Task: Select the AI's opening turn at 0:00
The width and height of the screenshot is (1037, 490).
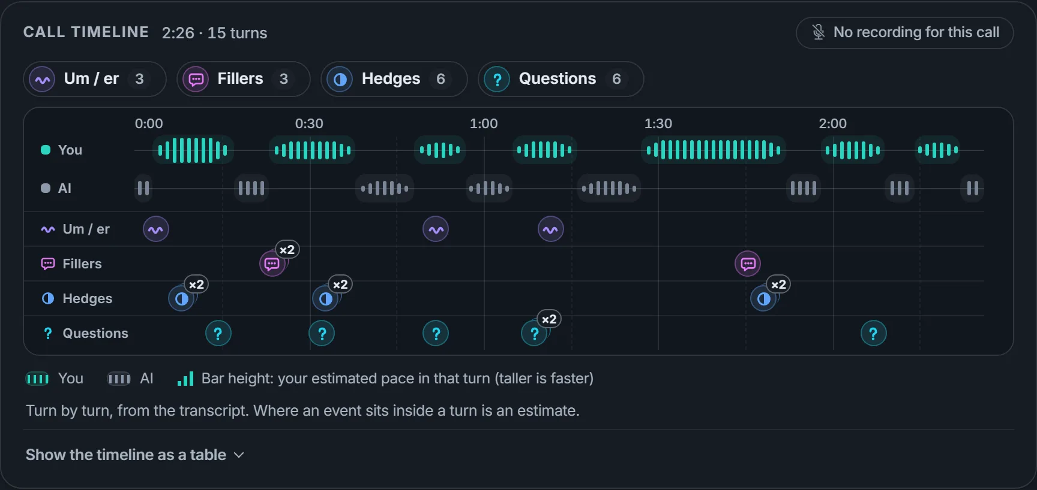Action: click(143, 189)
